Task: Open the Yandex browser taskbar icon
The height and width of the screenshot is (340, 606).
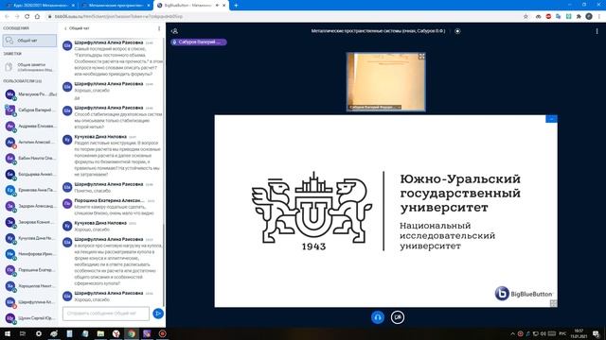Action: (x=116, y=333)
